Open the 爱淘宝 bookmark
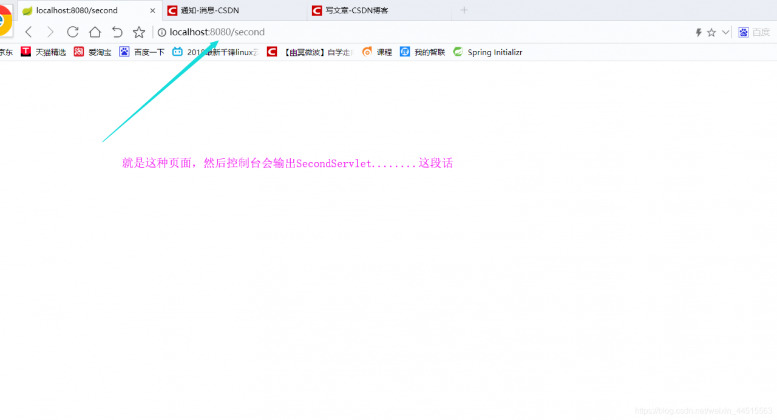 pyautogui.click(x=93, y=52)
